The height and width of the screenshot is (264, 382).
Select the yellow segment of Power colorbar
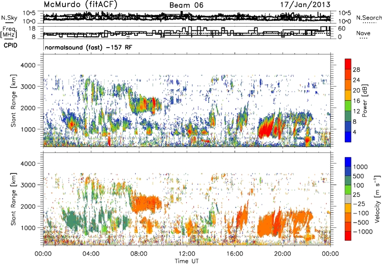[x=348, y=95]
